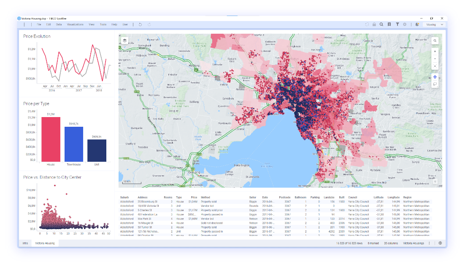The image size is (465, 267).
Task: Click the reload data icon in toolbar
Action: click(367, 24)
